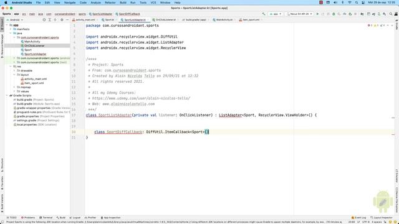399x224 pixels.
Task: Open the File menu
Action: [38, 2]
